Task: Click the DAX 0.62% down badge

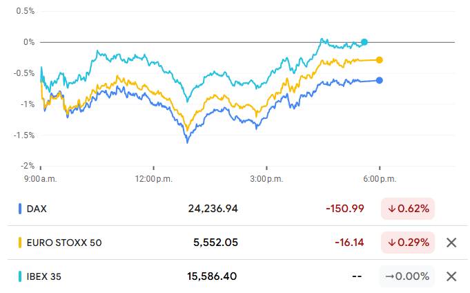Action: pos(407,208)
